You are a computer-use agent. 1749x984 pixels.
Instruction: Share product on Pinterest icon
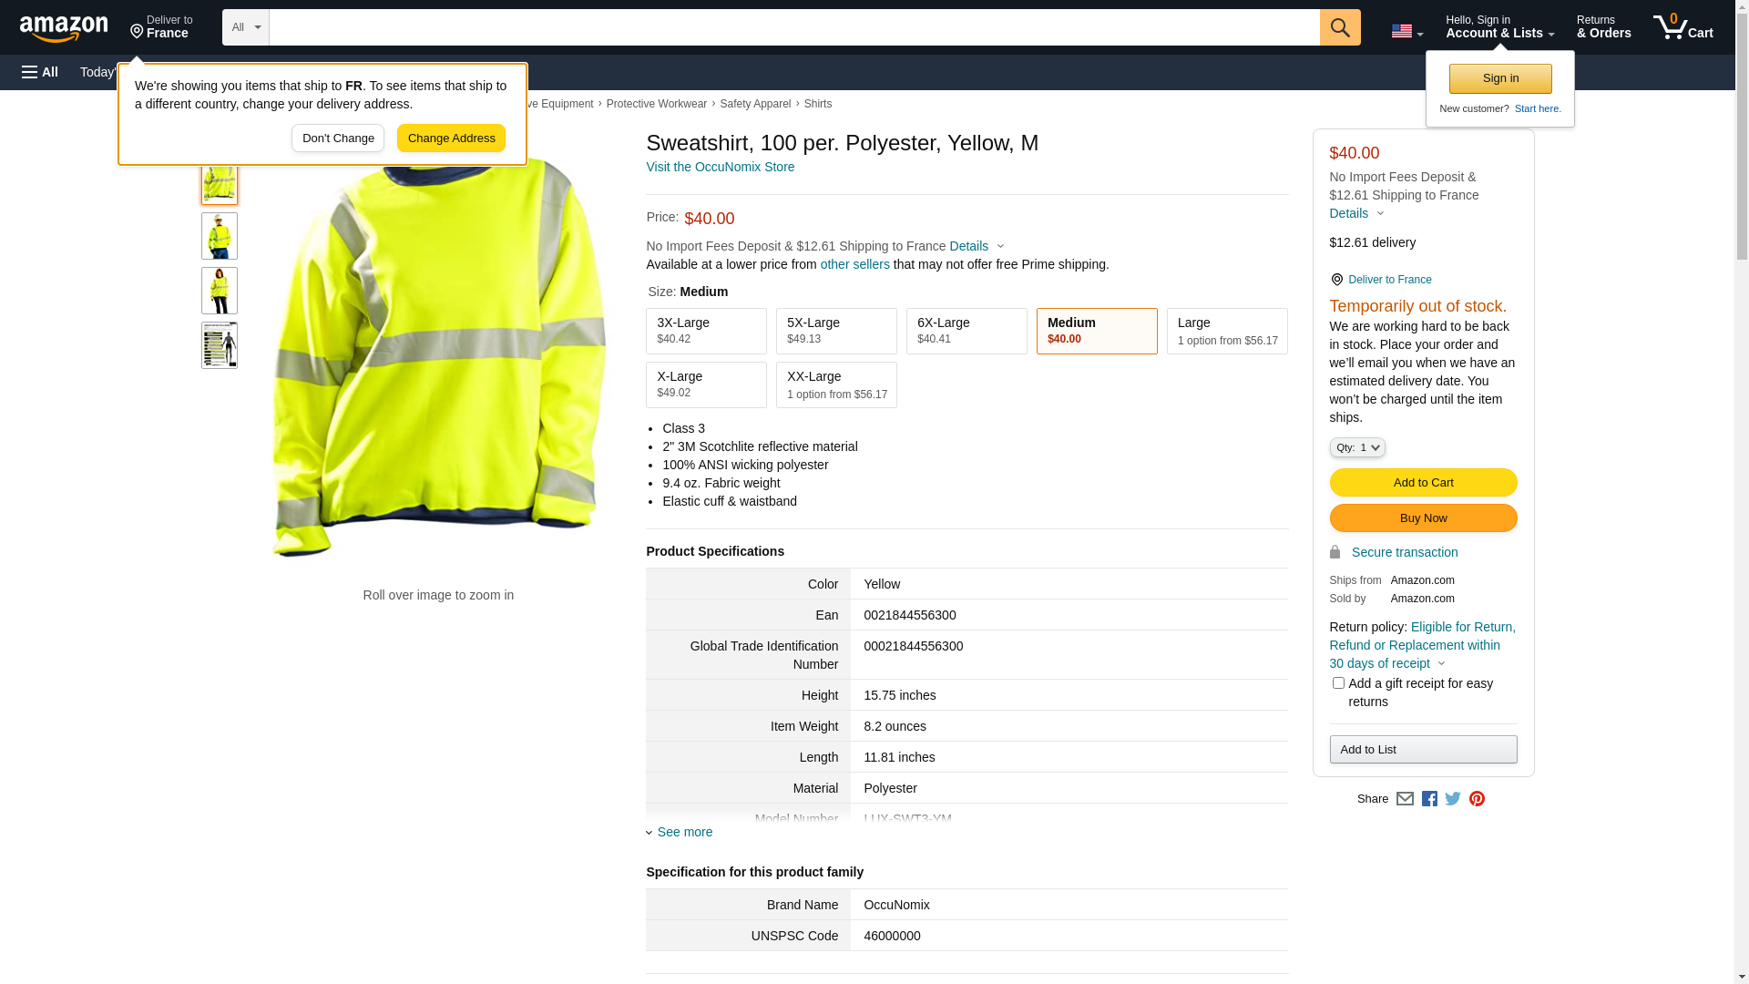(x=1477, y=799)
